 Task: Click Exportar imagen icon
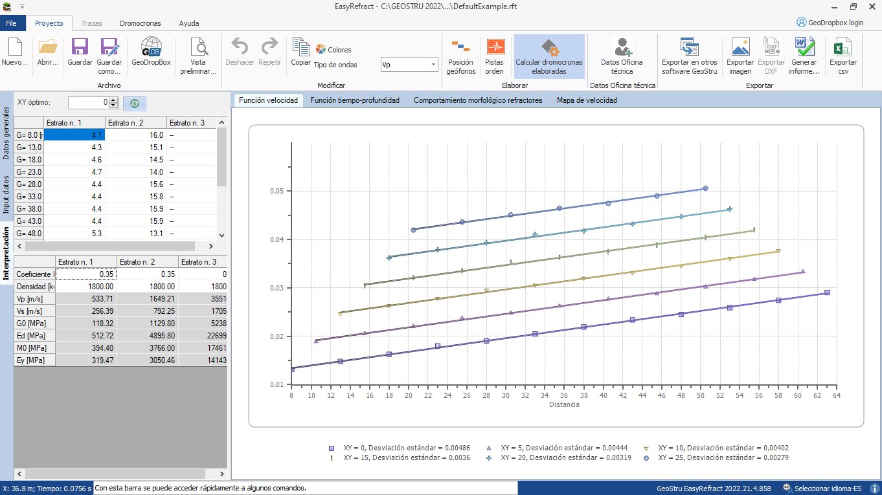coord(740,56)
